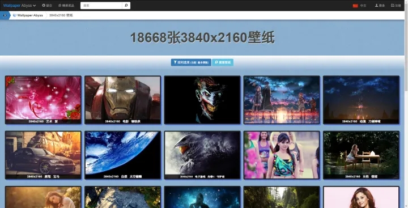Open the green forest wallpaper in bottom row
This screenshot has height=208, width=408.
282,197
